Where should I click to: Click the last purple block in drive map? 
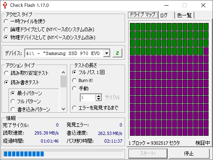(x=206, y=132)
